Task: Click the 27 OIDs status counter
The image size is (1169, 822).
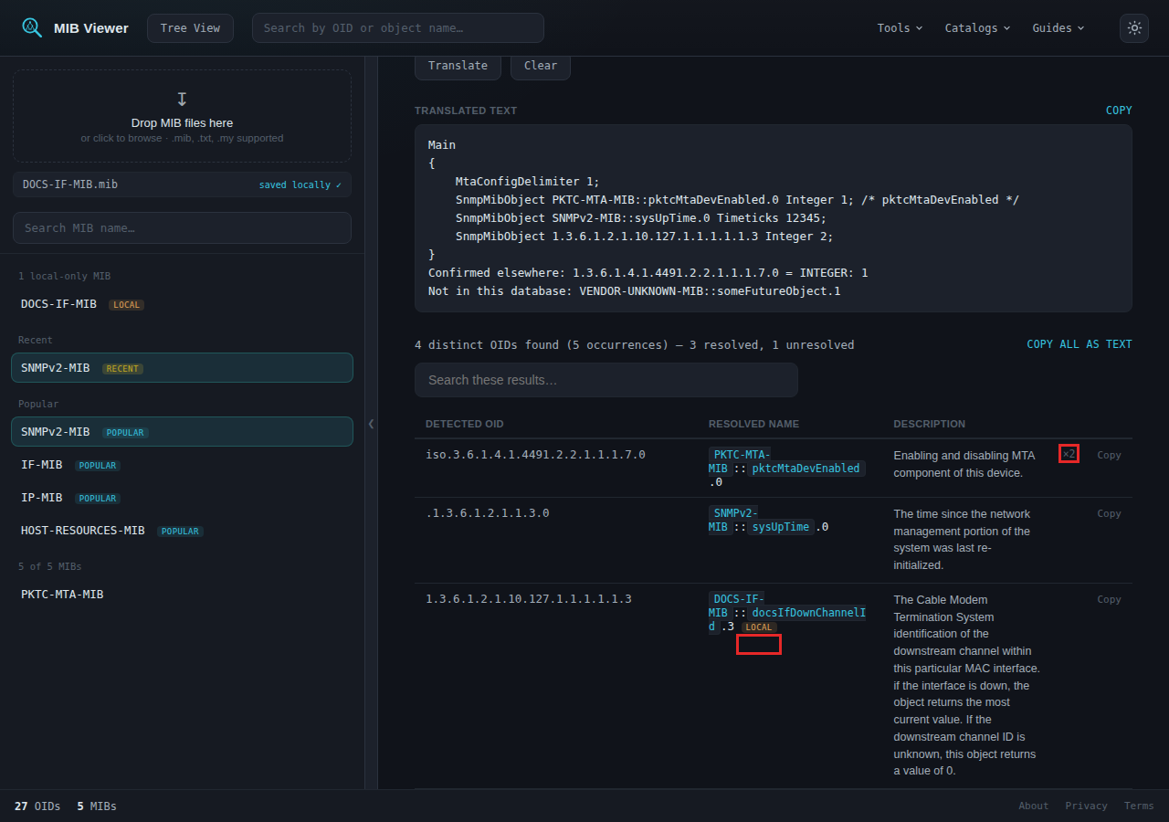Action: (x=37, y=806)
